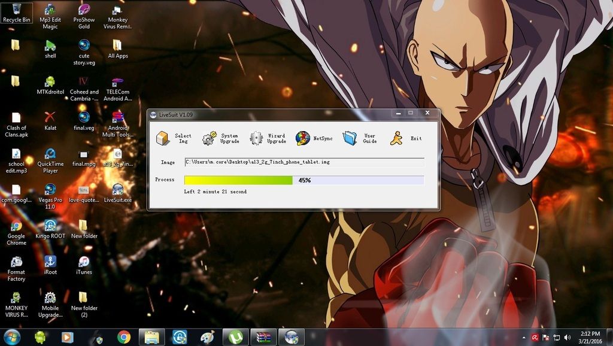Viewport: 613px width, 346px height.
Task: Select the QuickTime Player desktop icon
Action: (x=50, y=160)
